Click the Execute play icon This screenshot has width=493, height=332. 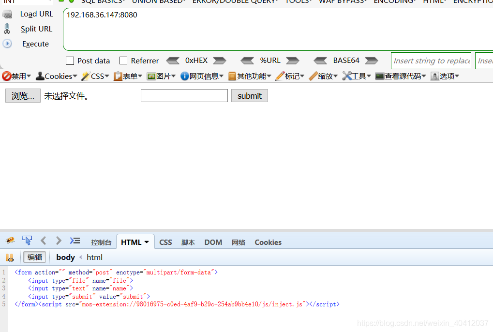[x=7, y=44]
